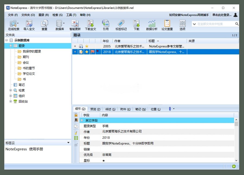Sort records by the 年份 column header

(x=107, y=41)
